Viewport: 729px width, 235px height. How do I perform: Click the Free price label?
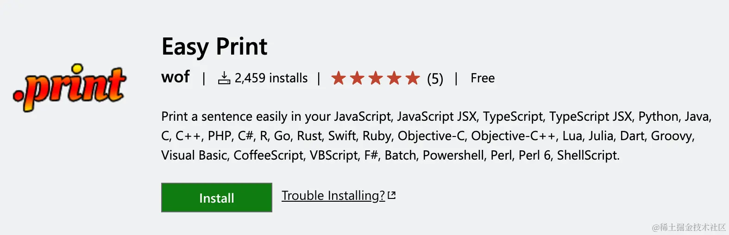pyautogui.click(x=483, y=78)
